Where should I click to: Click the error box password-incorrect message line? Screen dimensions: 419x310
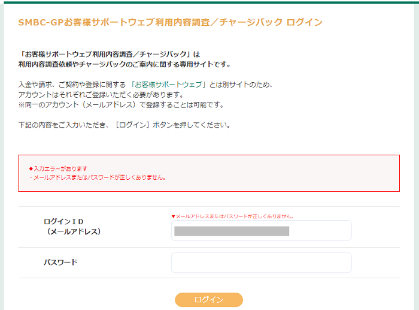[98, 177]
